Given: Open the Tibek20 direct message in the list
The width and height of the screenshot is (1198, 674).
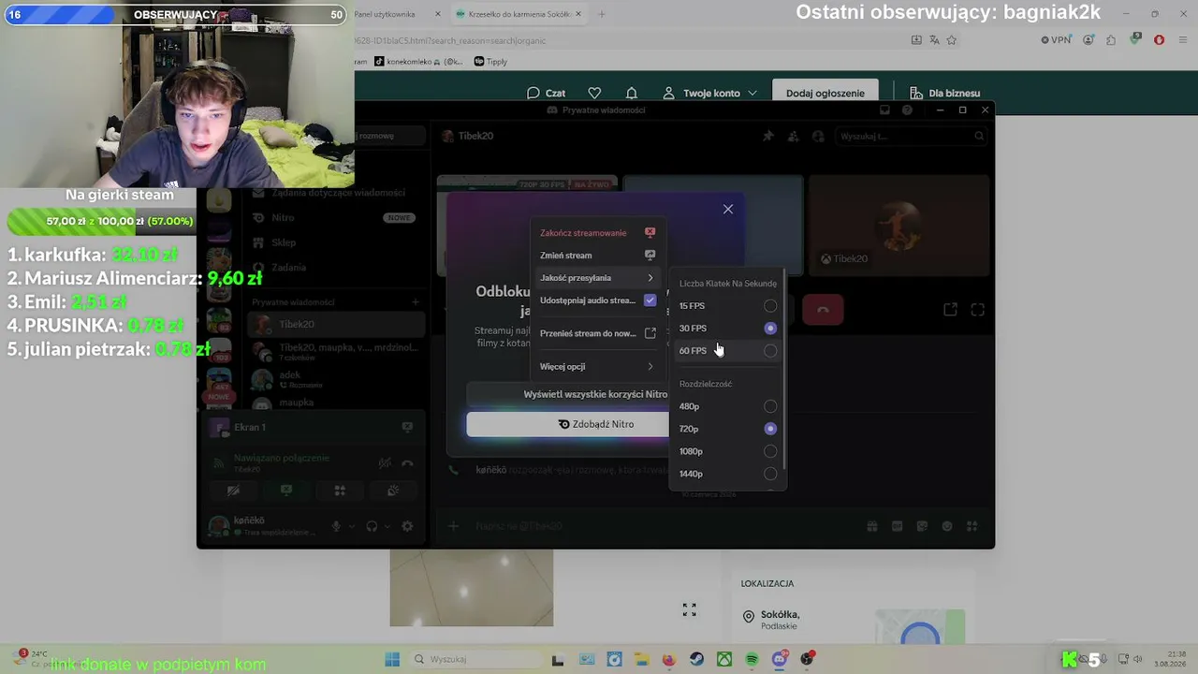Looking at the screenshot, I should (337, 324).
